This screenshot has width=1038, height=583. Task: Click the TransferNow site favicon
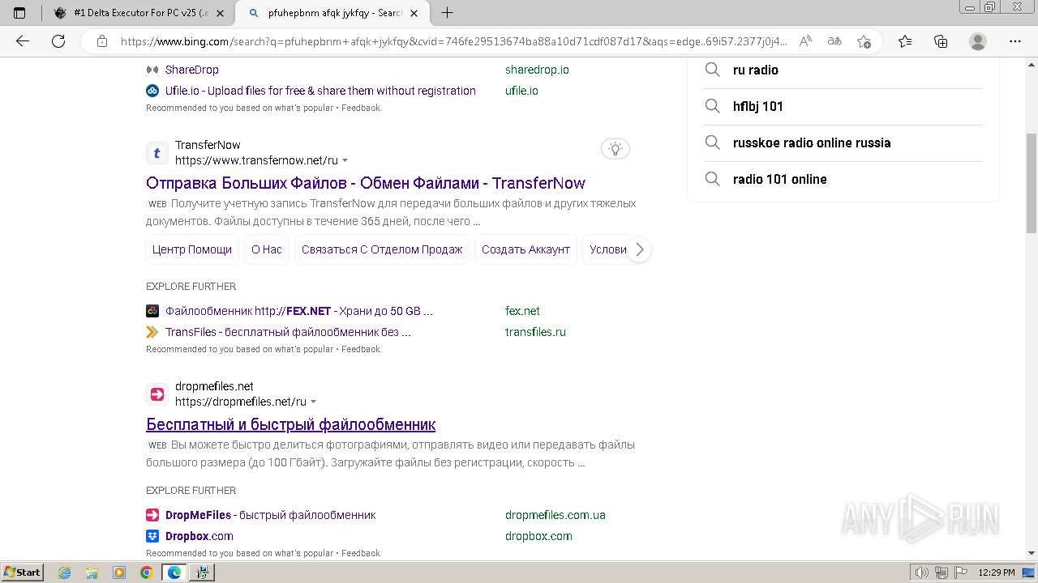157,152
